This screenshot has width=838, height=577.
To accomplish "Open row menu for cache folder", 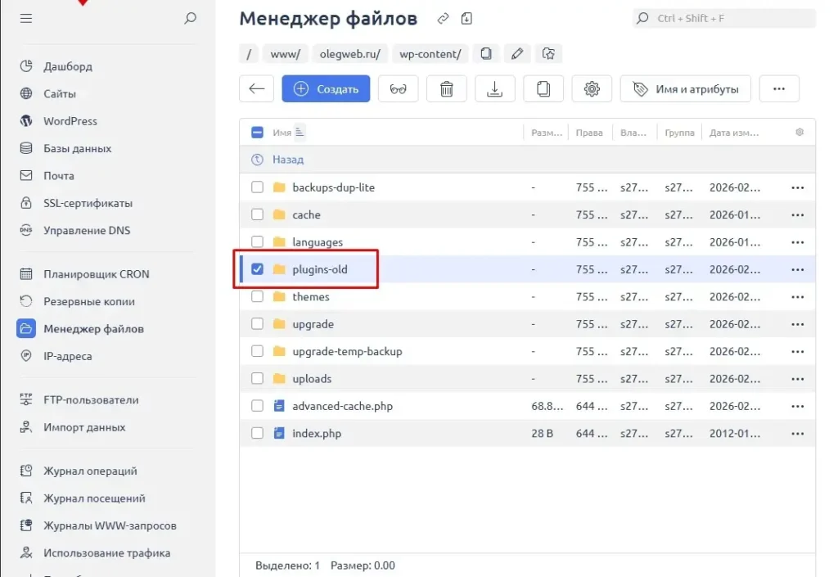I will tap(797, 214).
